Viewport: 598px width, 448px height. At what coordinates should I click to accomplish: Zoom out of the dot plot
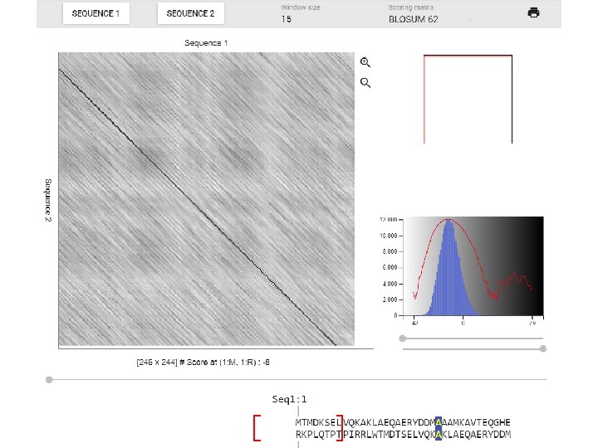coord(365,83)
